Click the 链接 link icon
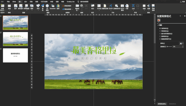This screenshot has height=106, width=186. pos(82,6)
